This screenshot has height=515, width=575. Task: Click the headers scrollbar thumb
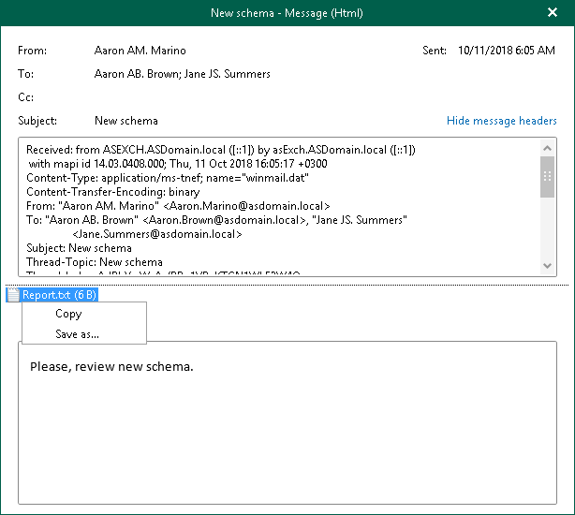tap(547, 177)
